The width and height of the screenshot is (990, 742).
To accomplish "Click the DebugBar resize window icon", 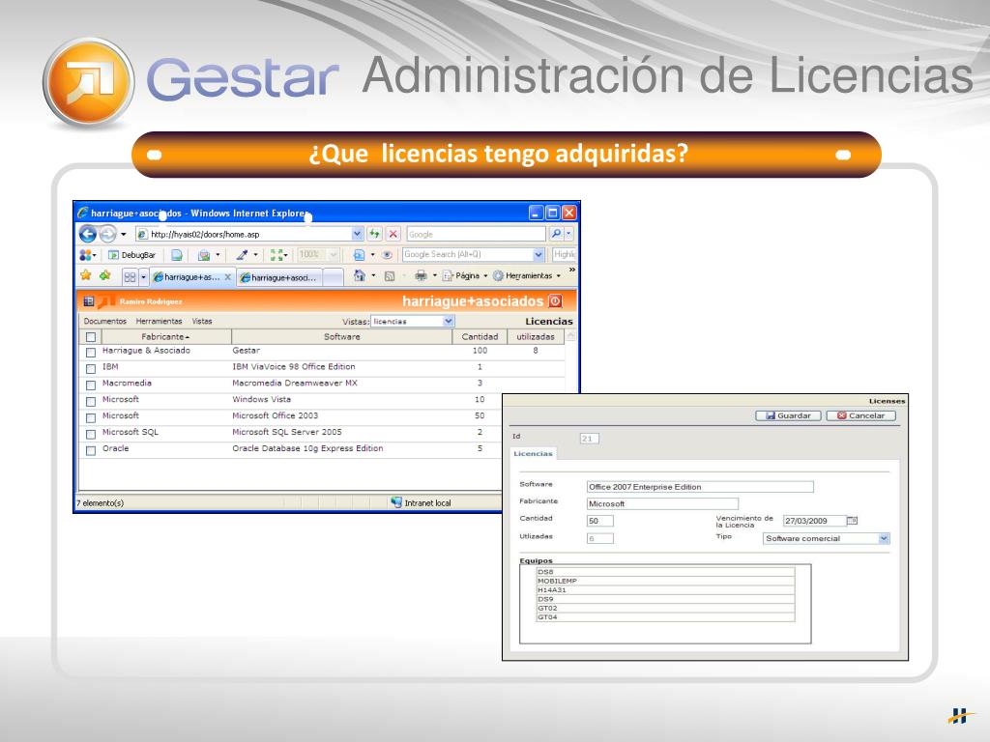I will (x=277, y=255).
